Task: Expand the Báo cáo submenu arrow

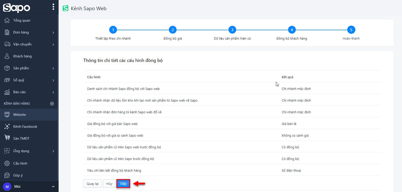Action: [53, 92]
